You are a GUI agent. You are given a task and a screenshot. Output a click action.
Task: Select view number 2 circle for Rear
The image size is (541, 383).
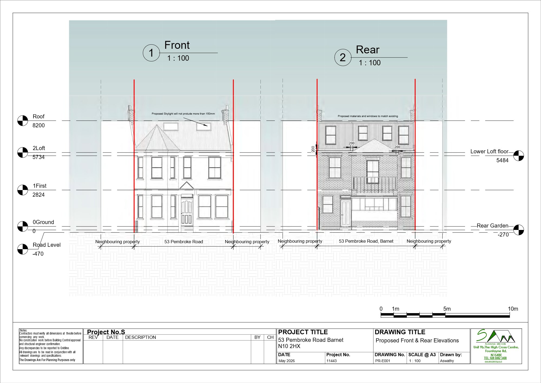coord(343,57)
